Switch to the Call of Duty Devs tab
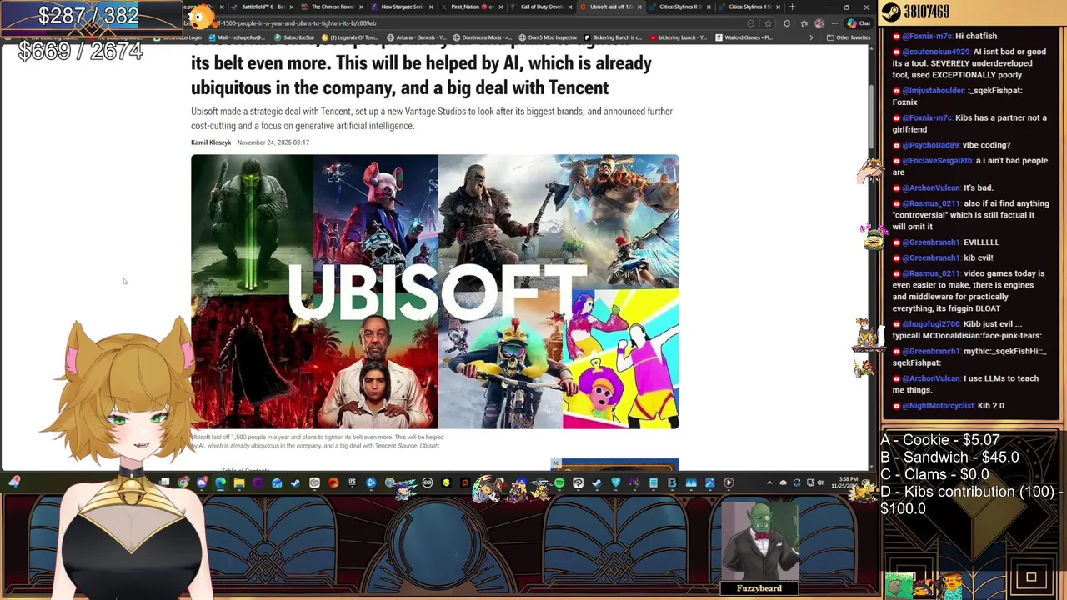 (541, 7)
